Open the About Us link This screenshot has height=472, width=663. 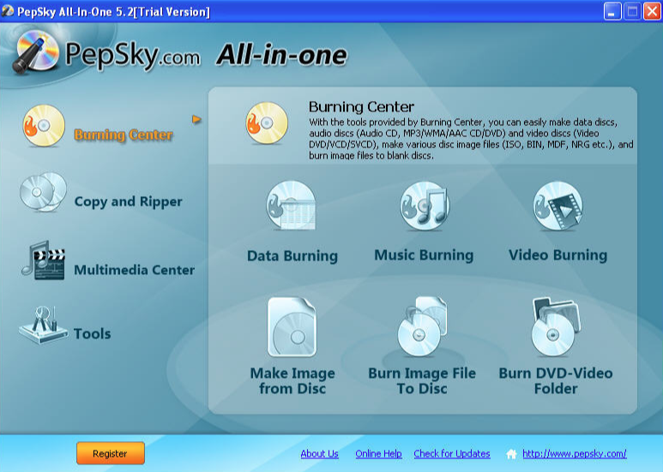click(320, 454)
